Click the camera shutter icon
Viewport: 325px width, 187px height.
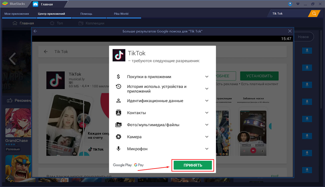[118, 137]
